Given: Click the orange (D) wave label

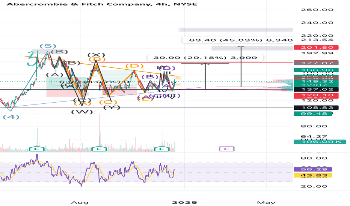Looking at the screenshot, I should coord(134,66).
